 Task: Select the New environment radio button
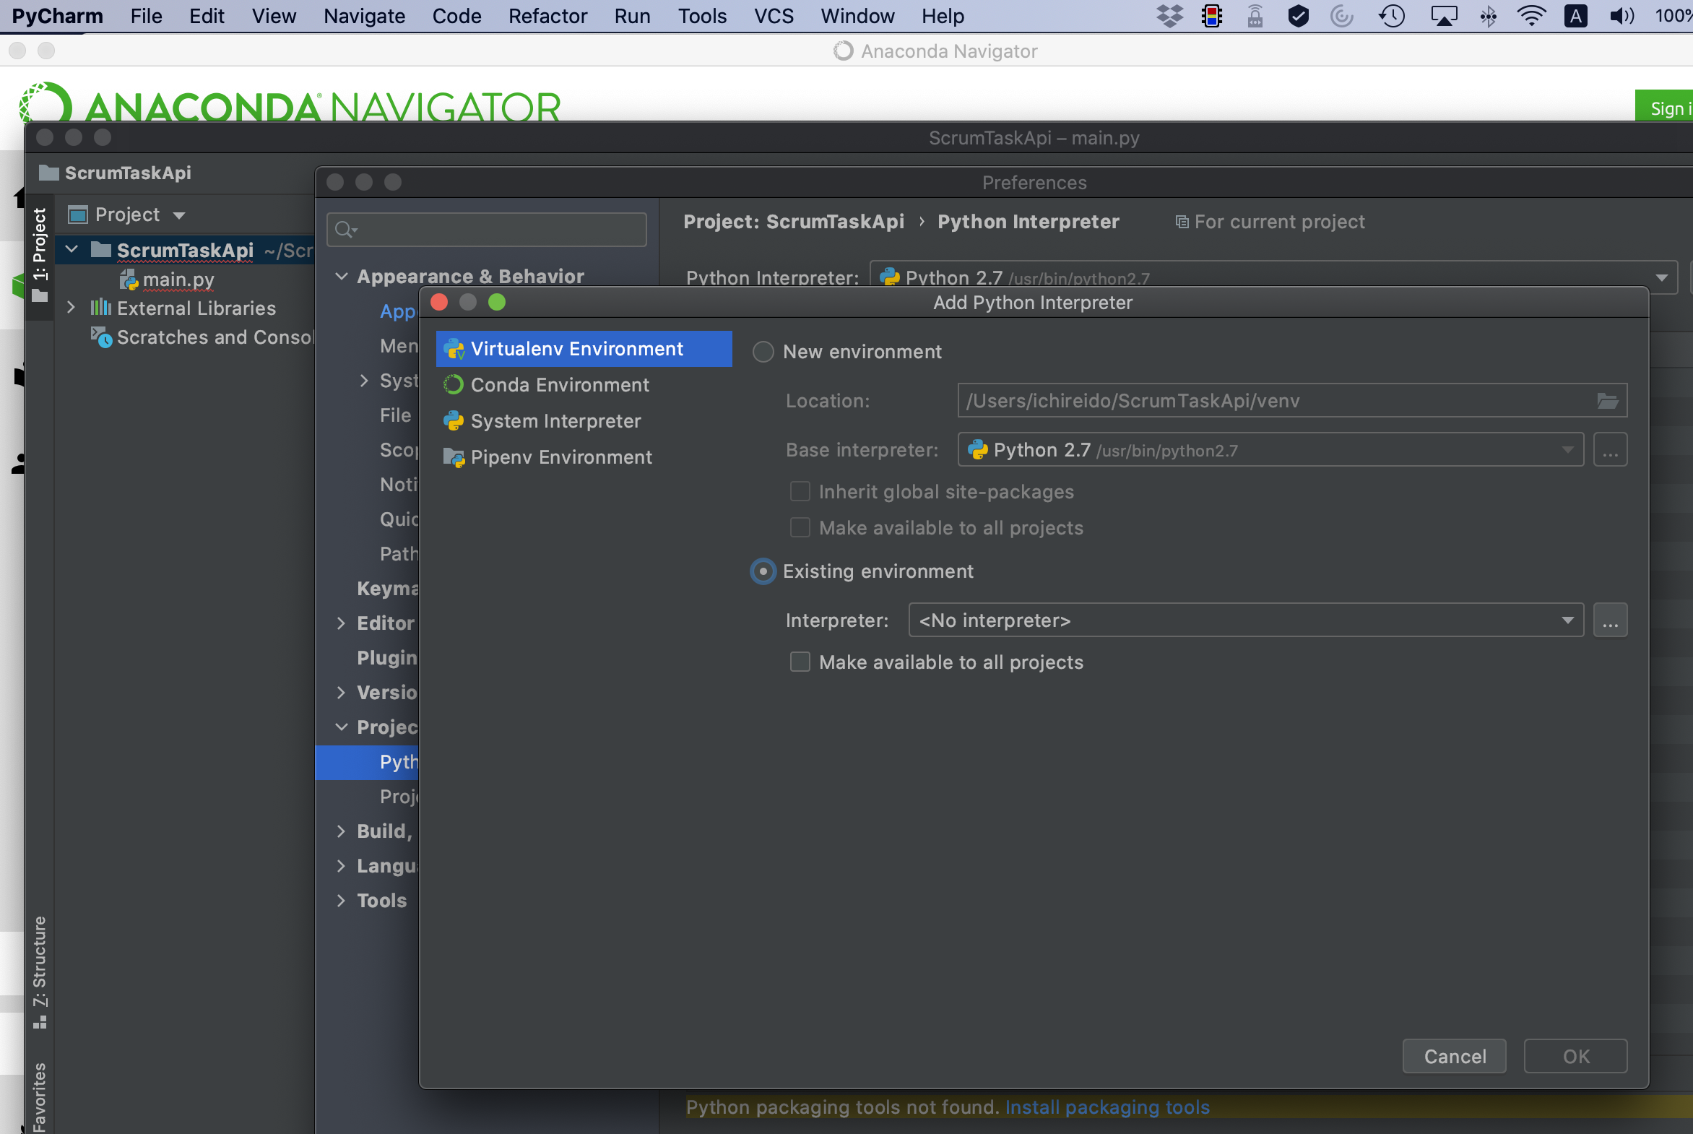pos(763,352)
